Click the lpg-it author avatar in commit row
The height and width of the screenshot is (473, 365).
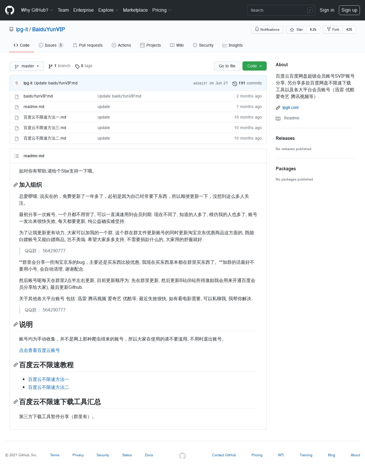click(x=17, y=83)
